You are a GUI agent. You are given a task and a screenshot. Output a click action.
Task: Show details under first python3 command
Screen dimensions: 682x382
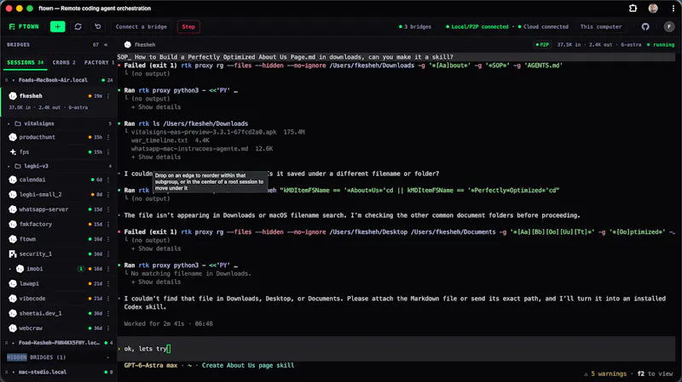coord(156,107)
